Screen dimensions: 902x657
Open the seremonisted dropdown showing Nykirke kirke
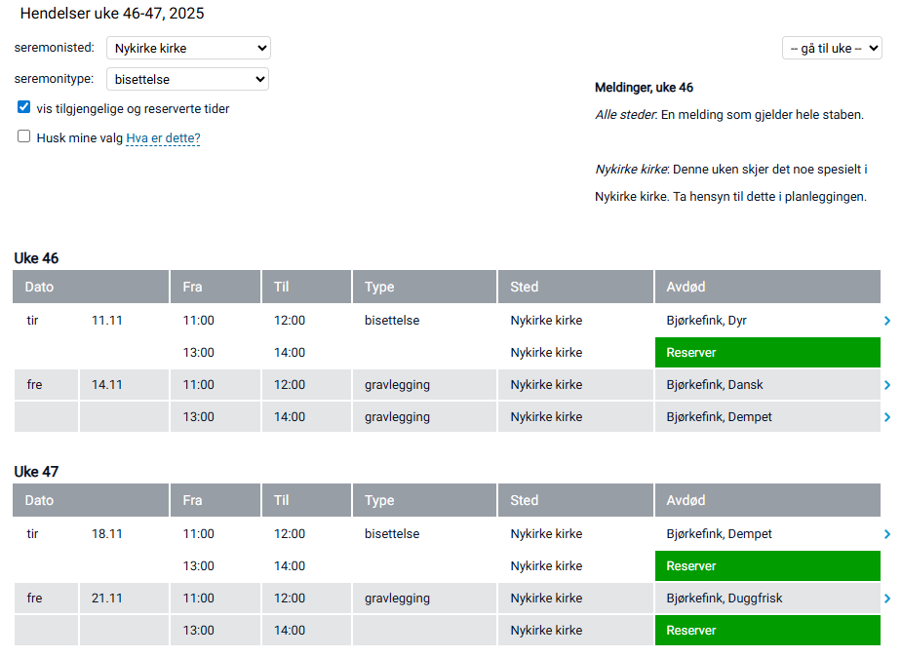tap(188, 48)
